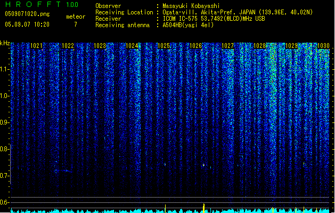This screenshot has width=335, height=213.
Task: Click the 1029 time marker
Action: (291, 46)
